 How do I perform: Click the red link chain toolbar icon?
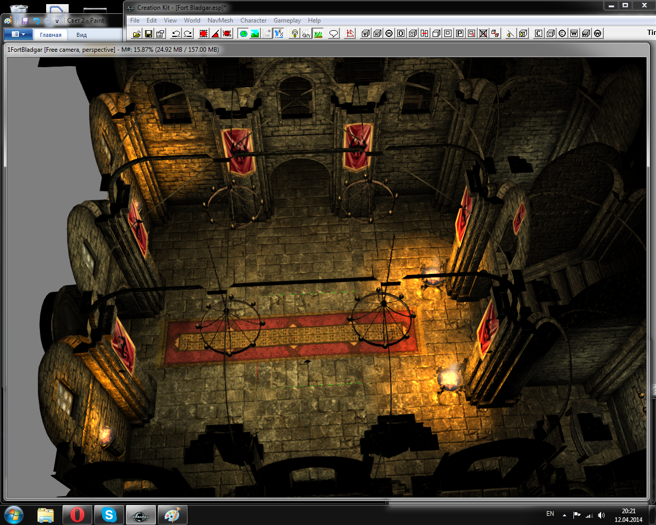pyautogui.click(x=495, y=33)
